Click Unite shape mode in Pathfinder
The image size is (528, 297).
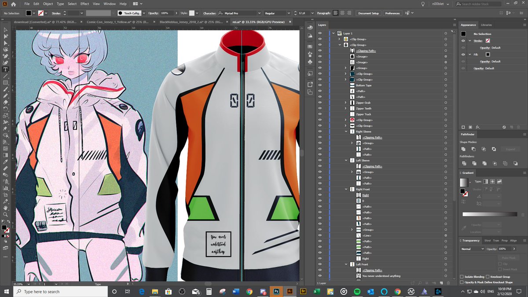pos(464,149)
